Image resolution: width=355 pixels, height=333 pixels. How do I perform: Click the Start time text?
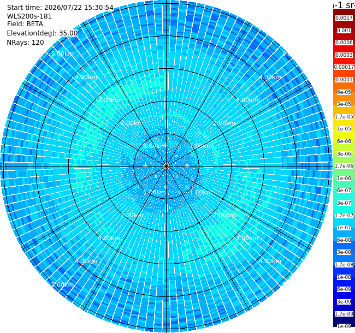pyautogui.click(x=60, y=8)
